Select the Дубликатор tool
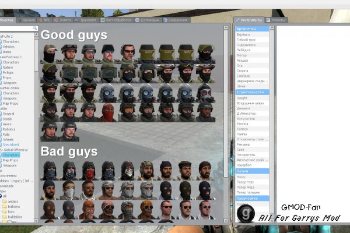This screenshot has height=233, width=350. click(x=252, y=114)
